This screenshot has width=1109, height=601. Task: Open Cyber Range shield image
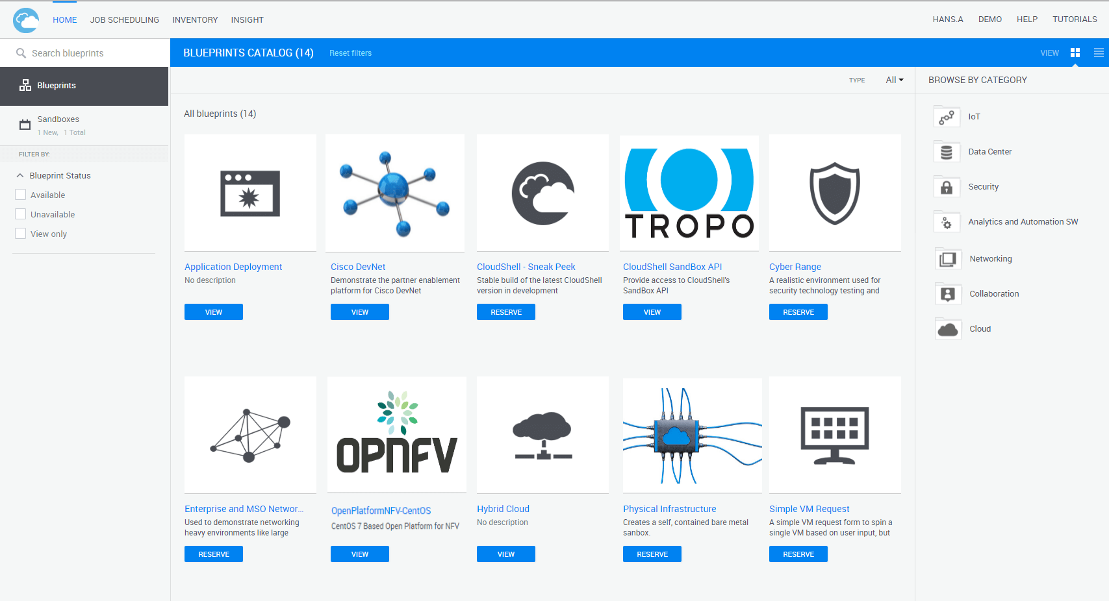pos(835,193)
